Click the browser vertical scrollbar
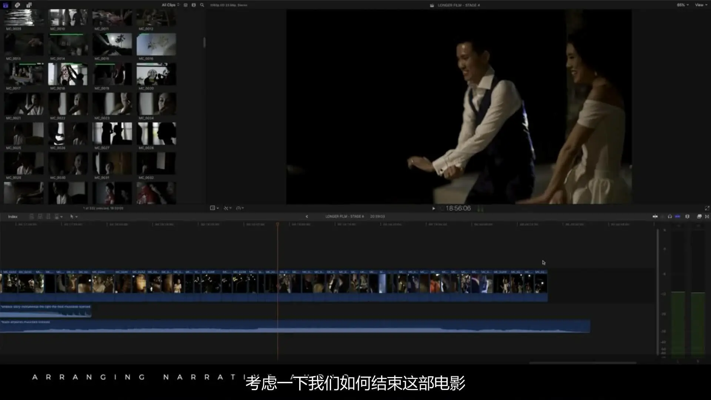Screen dimensions: 711x400 (x=204, y=42)
